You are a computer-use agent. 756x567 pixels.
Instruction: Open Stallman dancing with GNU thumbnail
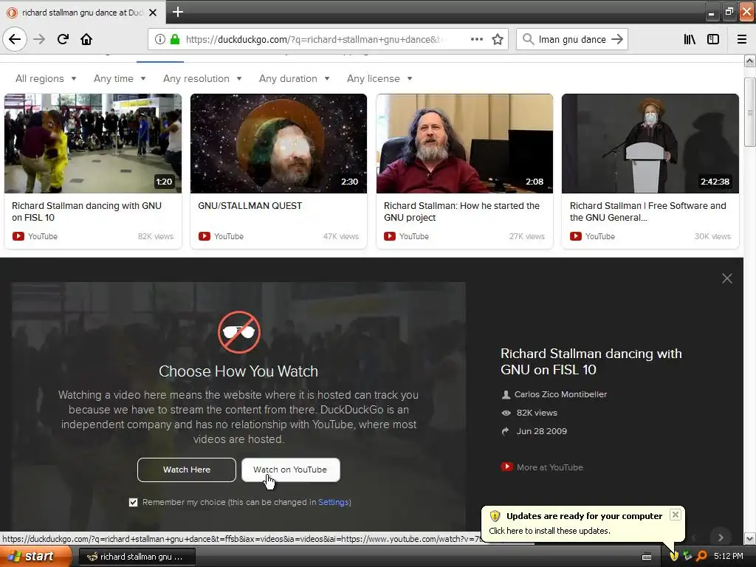[93, 143]
